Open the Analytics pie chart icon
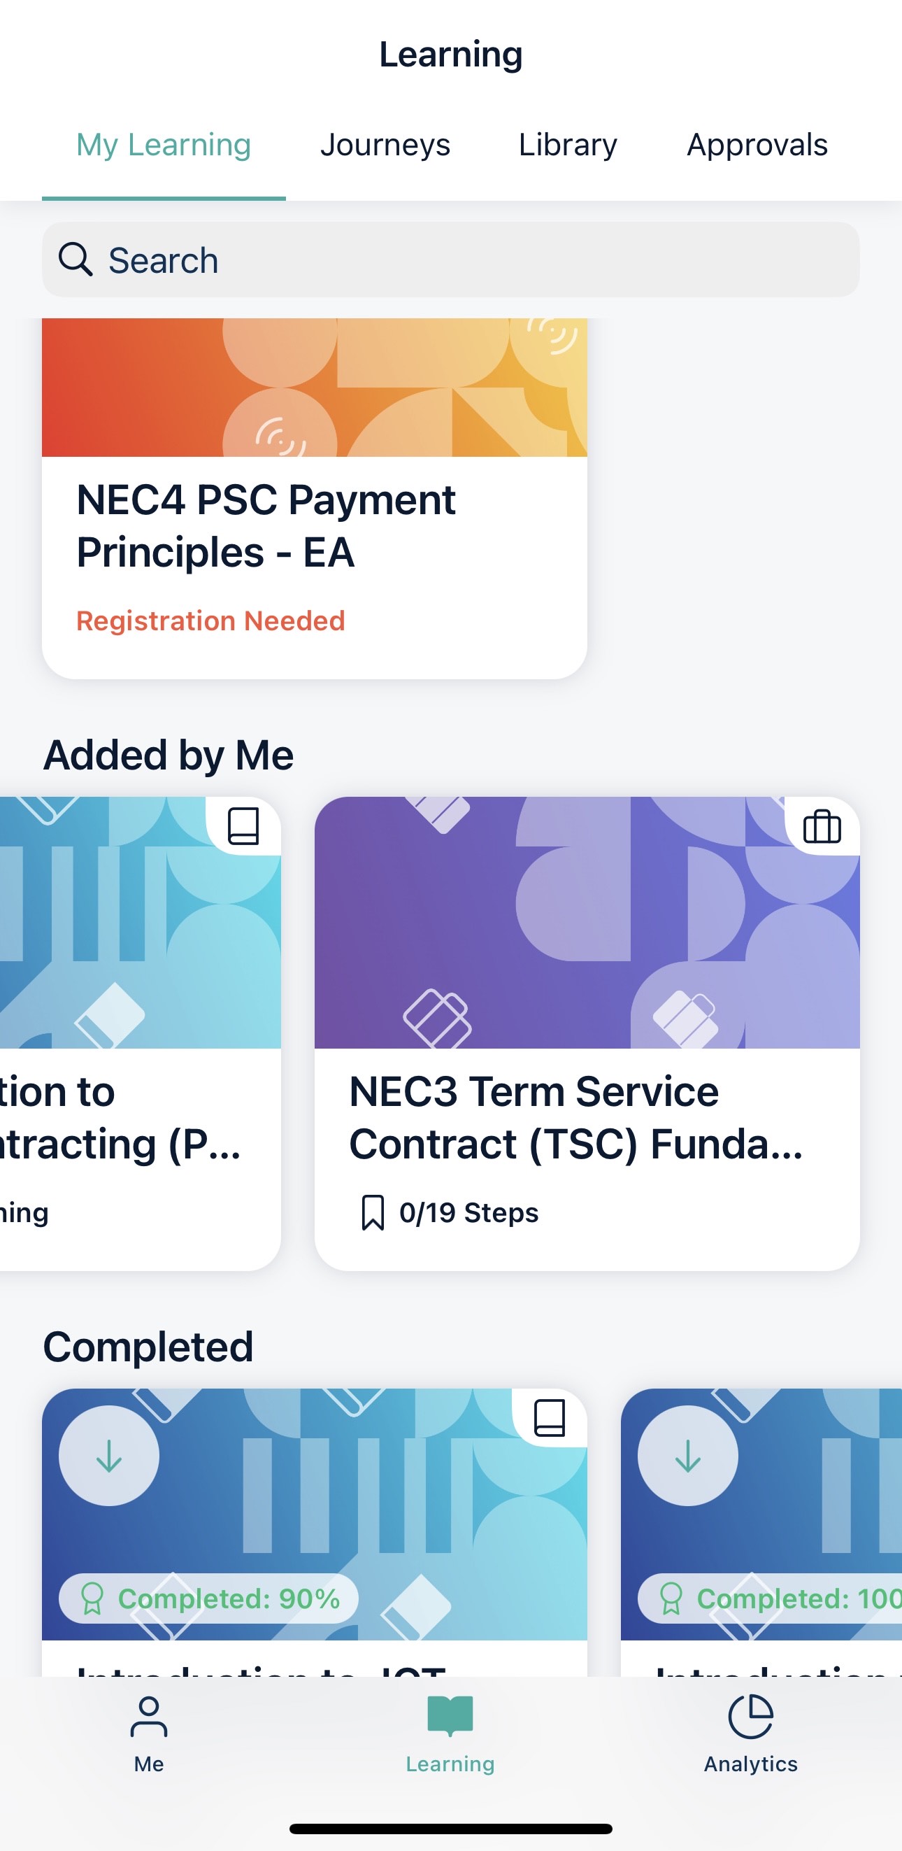The width and height of the screenshot is (902, 1851). (x=750, y=1717)
